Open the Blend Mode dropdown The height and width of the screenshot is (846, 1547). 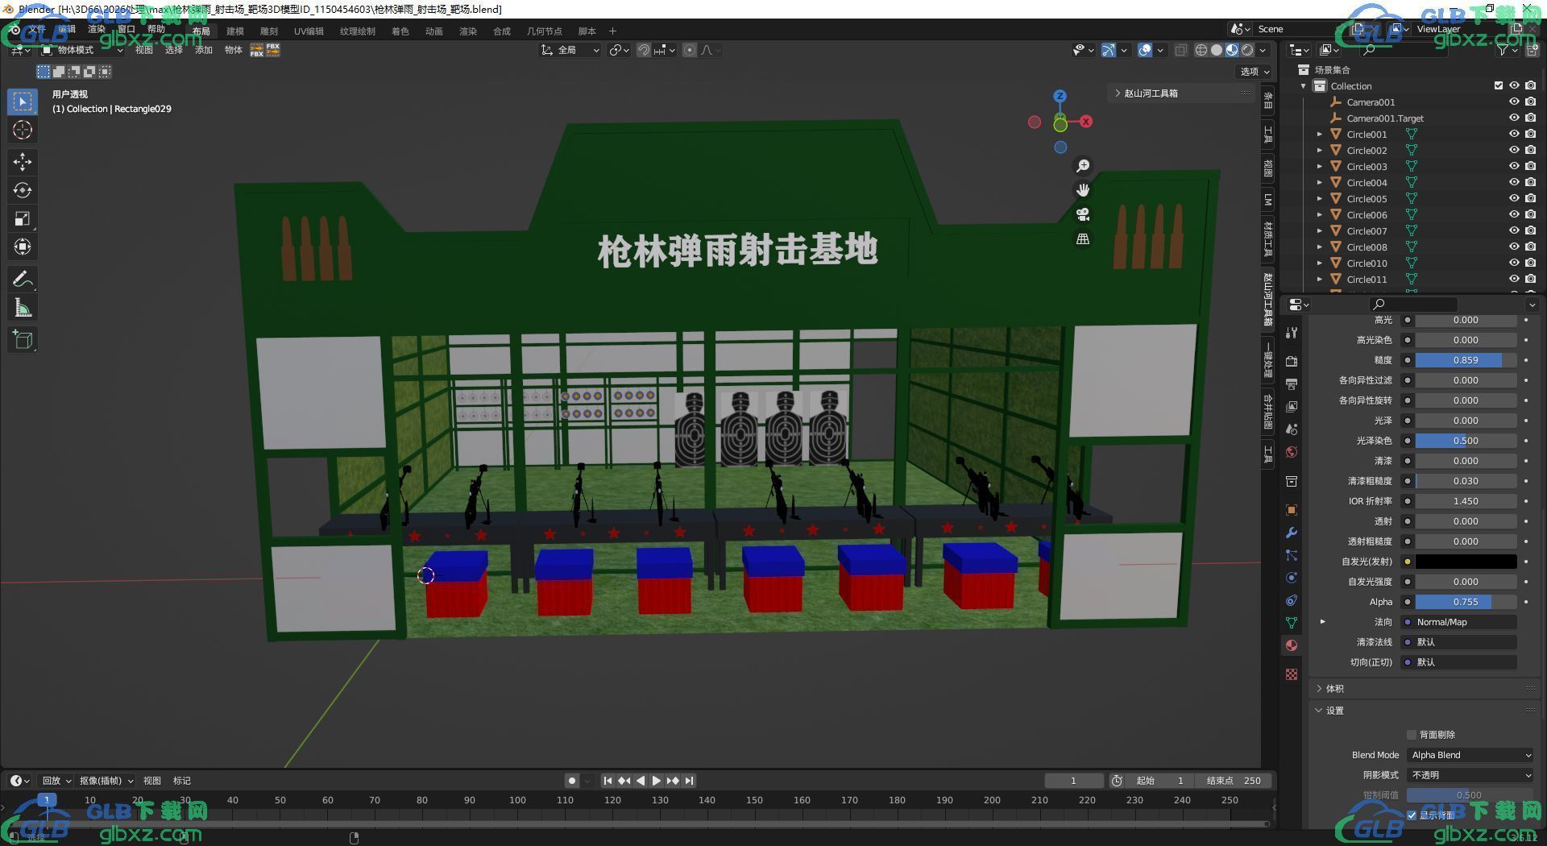coord(1470,755)
